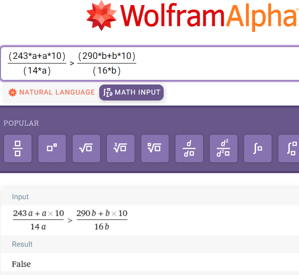Insert the superscript exponent template
The height and width of the screenshot is (275, 299).
point(52,148)
